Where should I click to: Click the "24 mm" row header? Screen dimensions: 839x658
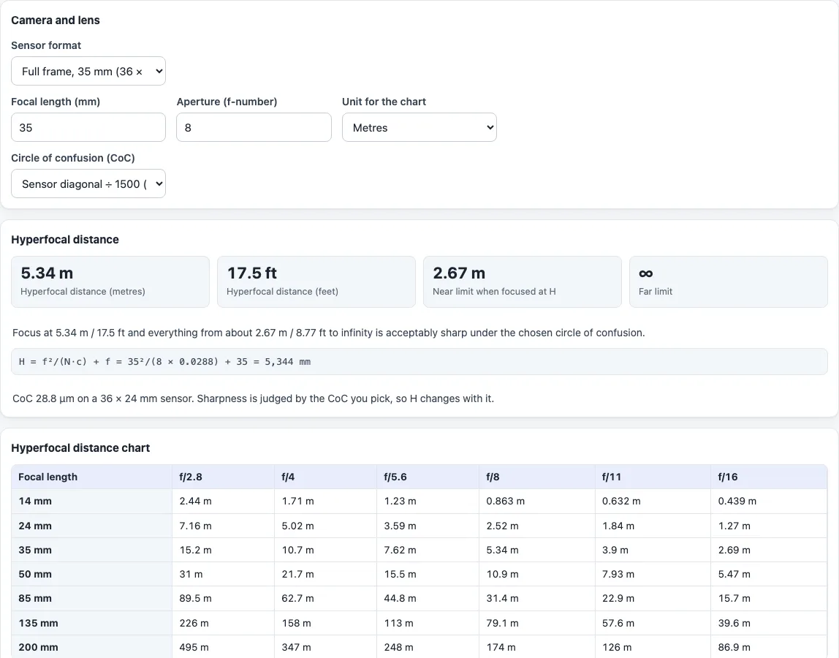(x=91, y=526)
